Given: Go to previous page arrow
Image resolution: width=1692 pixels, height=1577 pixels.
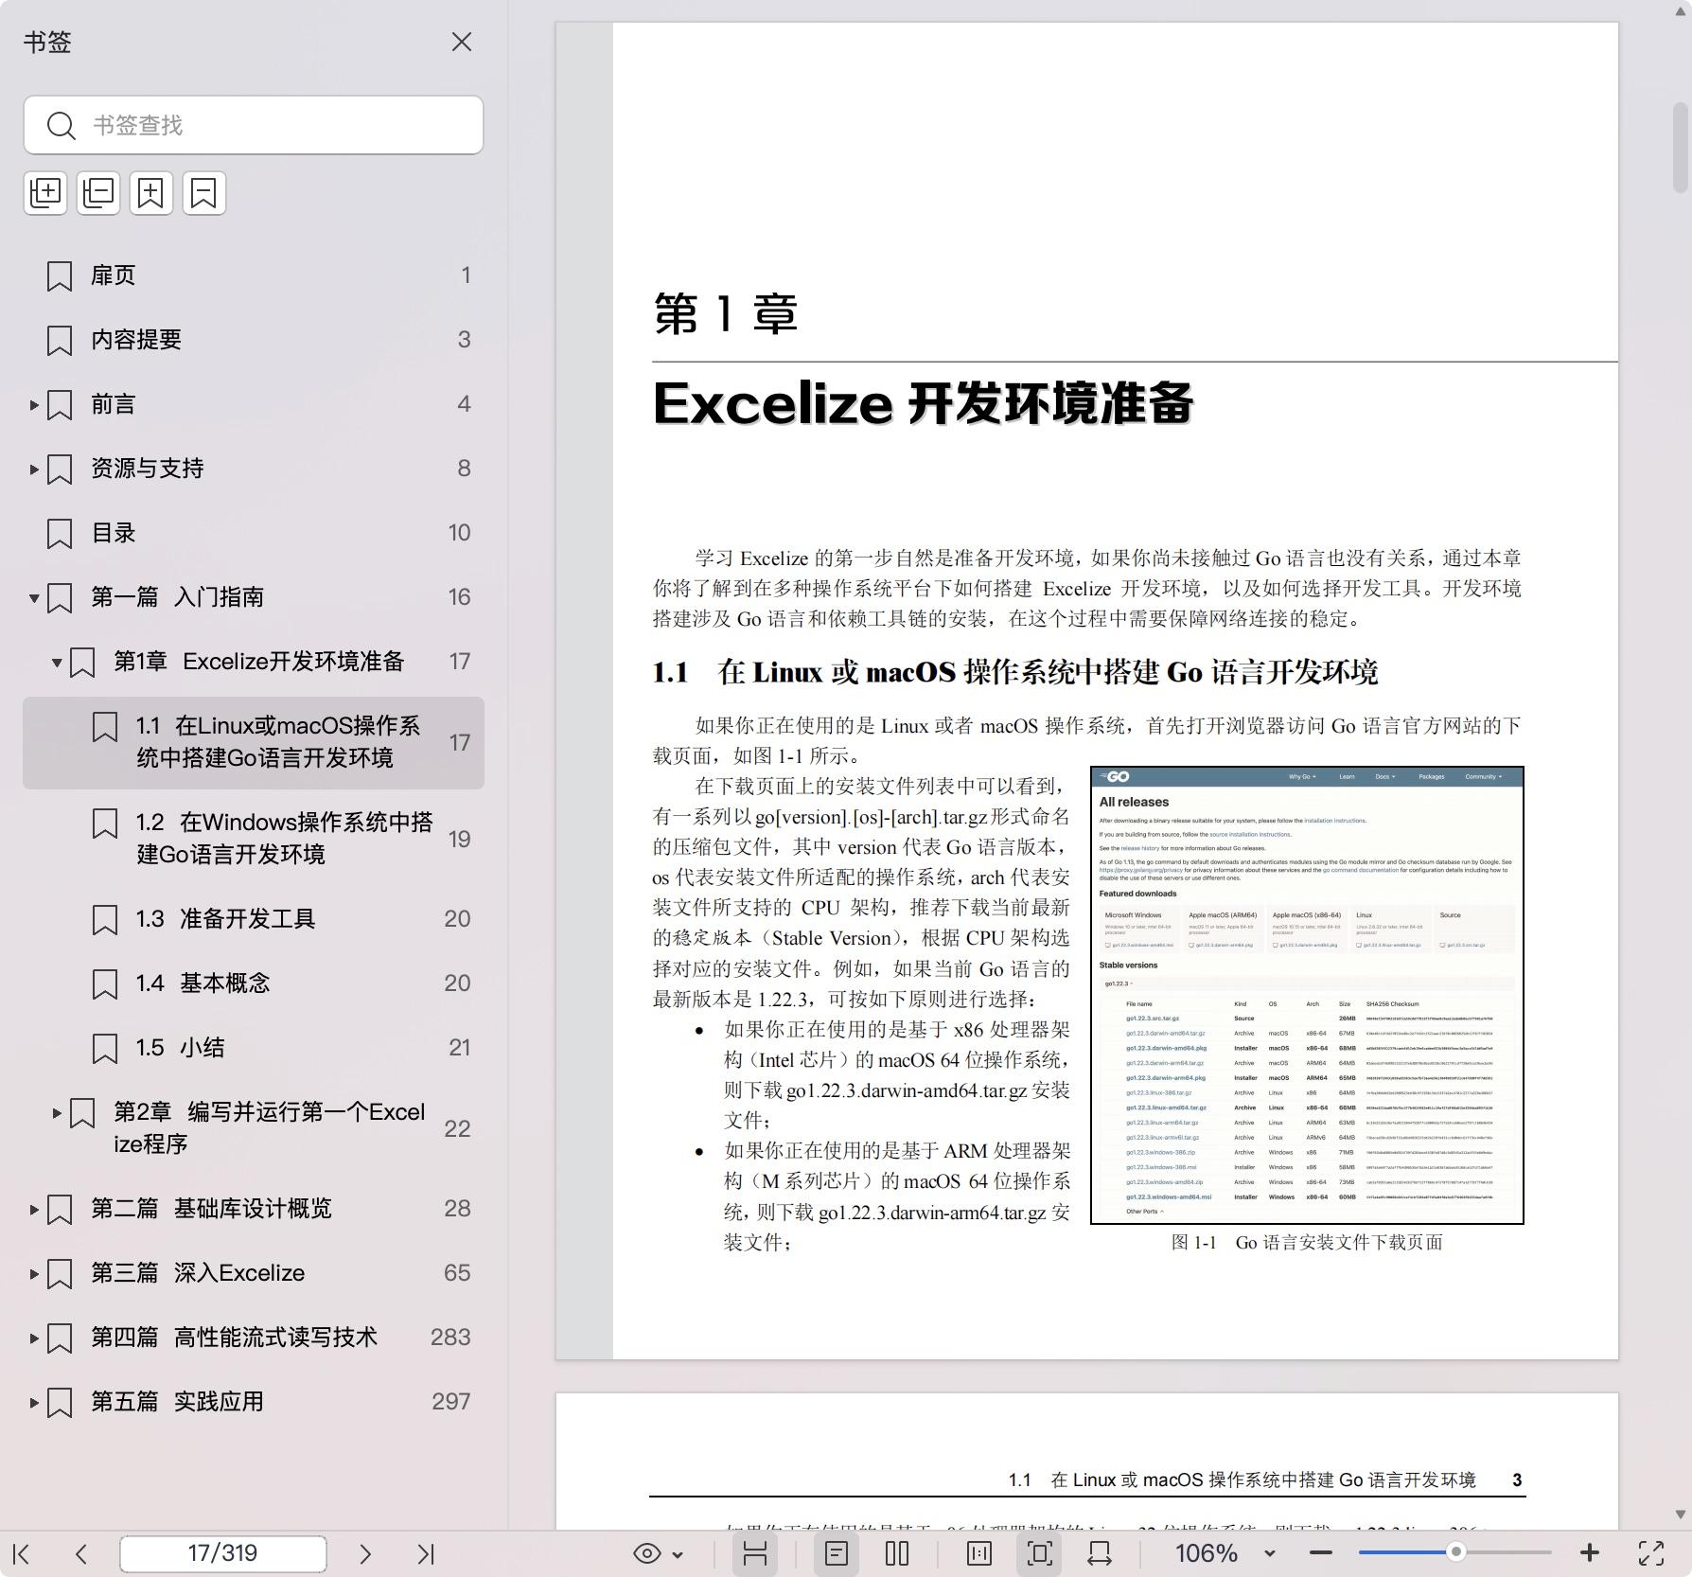Looking at the screenshot, I should pyautogui.click(x=81, y=1553).
